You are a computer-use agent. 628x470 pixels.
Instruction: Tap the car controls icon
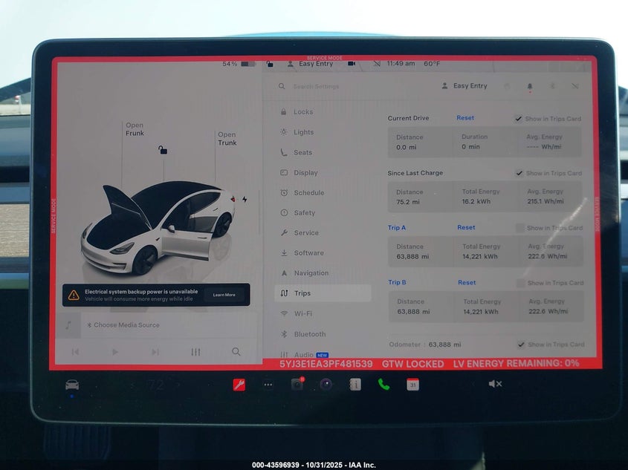coord(72,385)
